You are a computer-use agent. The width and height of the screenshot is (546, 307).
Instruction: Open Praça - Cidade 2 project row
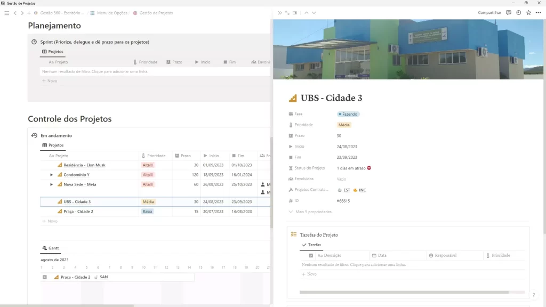78,211
